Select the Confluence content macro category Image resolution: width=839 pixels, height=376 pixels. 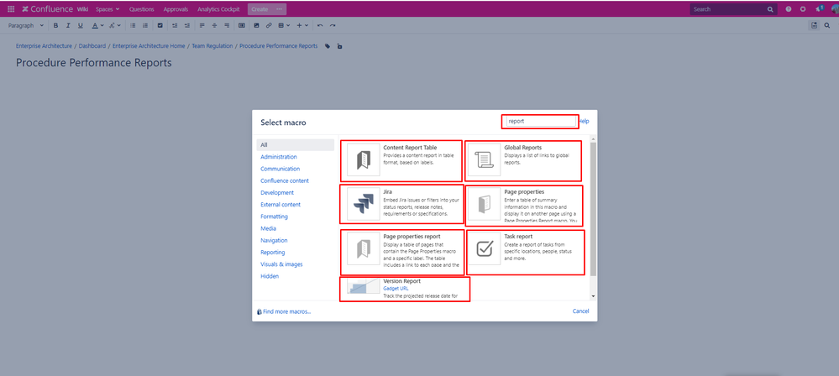284,180
